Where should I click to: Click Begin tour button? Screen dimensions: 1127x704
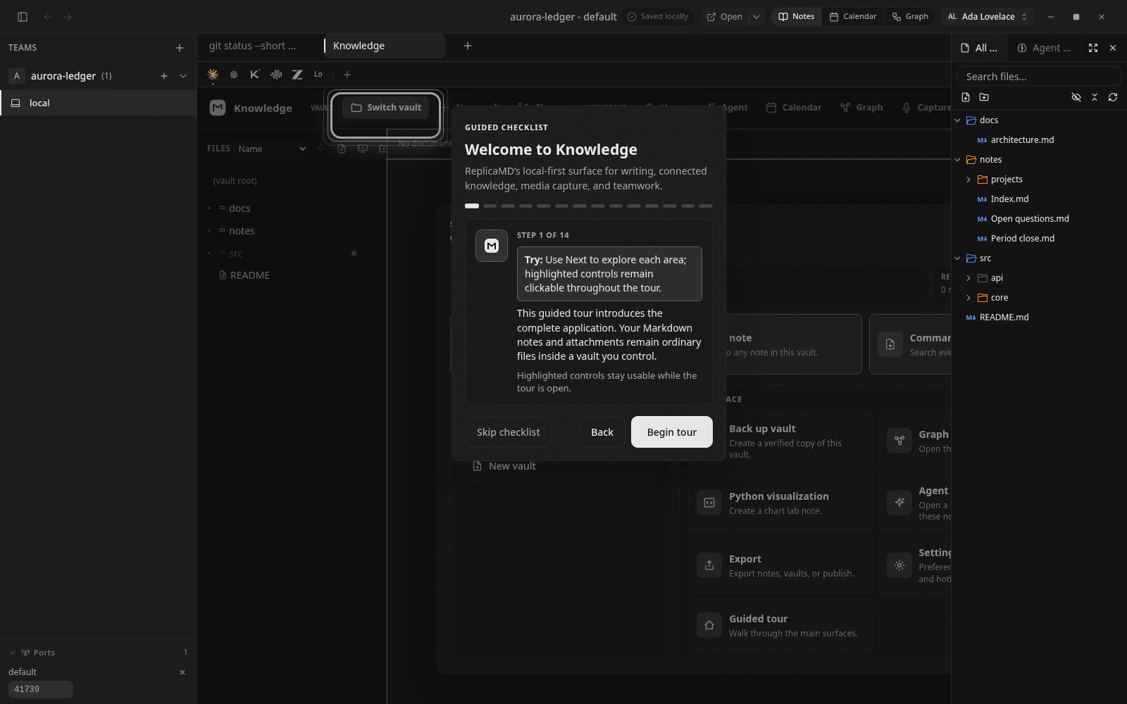click(x=672, y=432)
